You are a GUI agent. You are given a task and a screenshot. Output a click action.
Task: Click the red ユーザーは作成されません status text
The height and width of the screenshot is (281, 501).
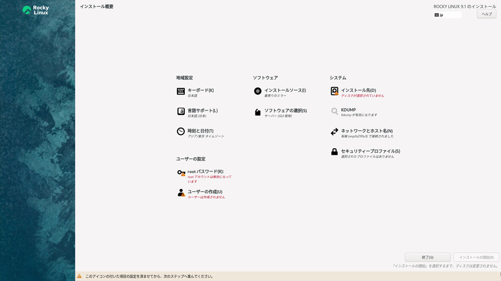[206, 197]
